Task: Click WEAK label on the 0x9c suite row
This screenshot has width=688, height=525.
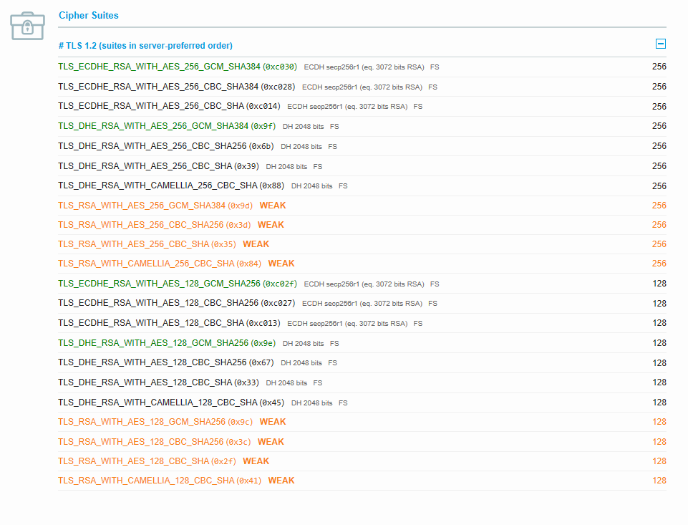Action: [x=273, y=422]
